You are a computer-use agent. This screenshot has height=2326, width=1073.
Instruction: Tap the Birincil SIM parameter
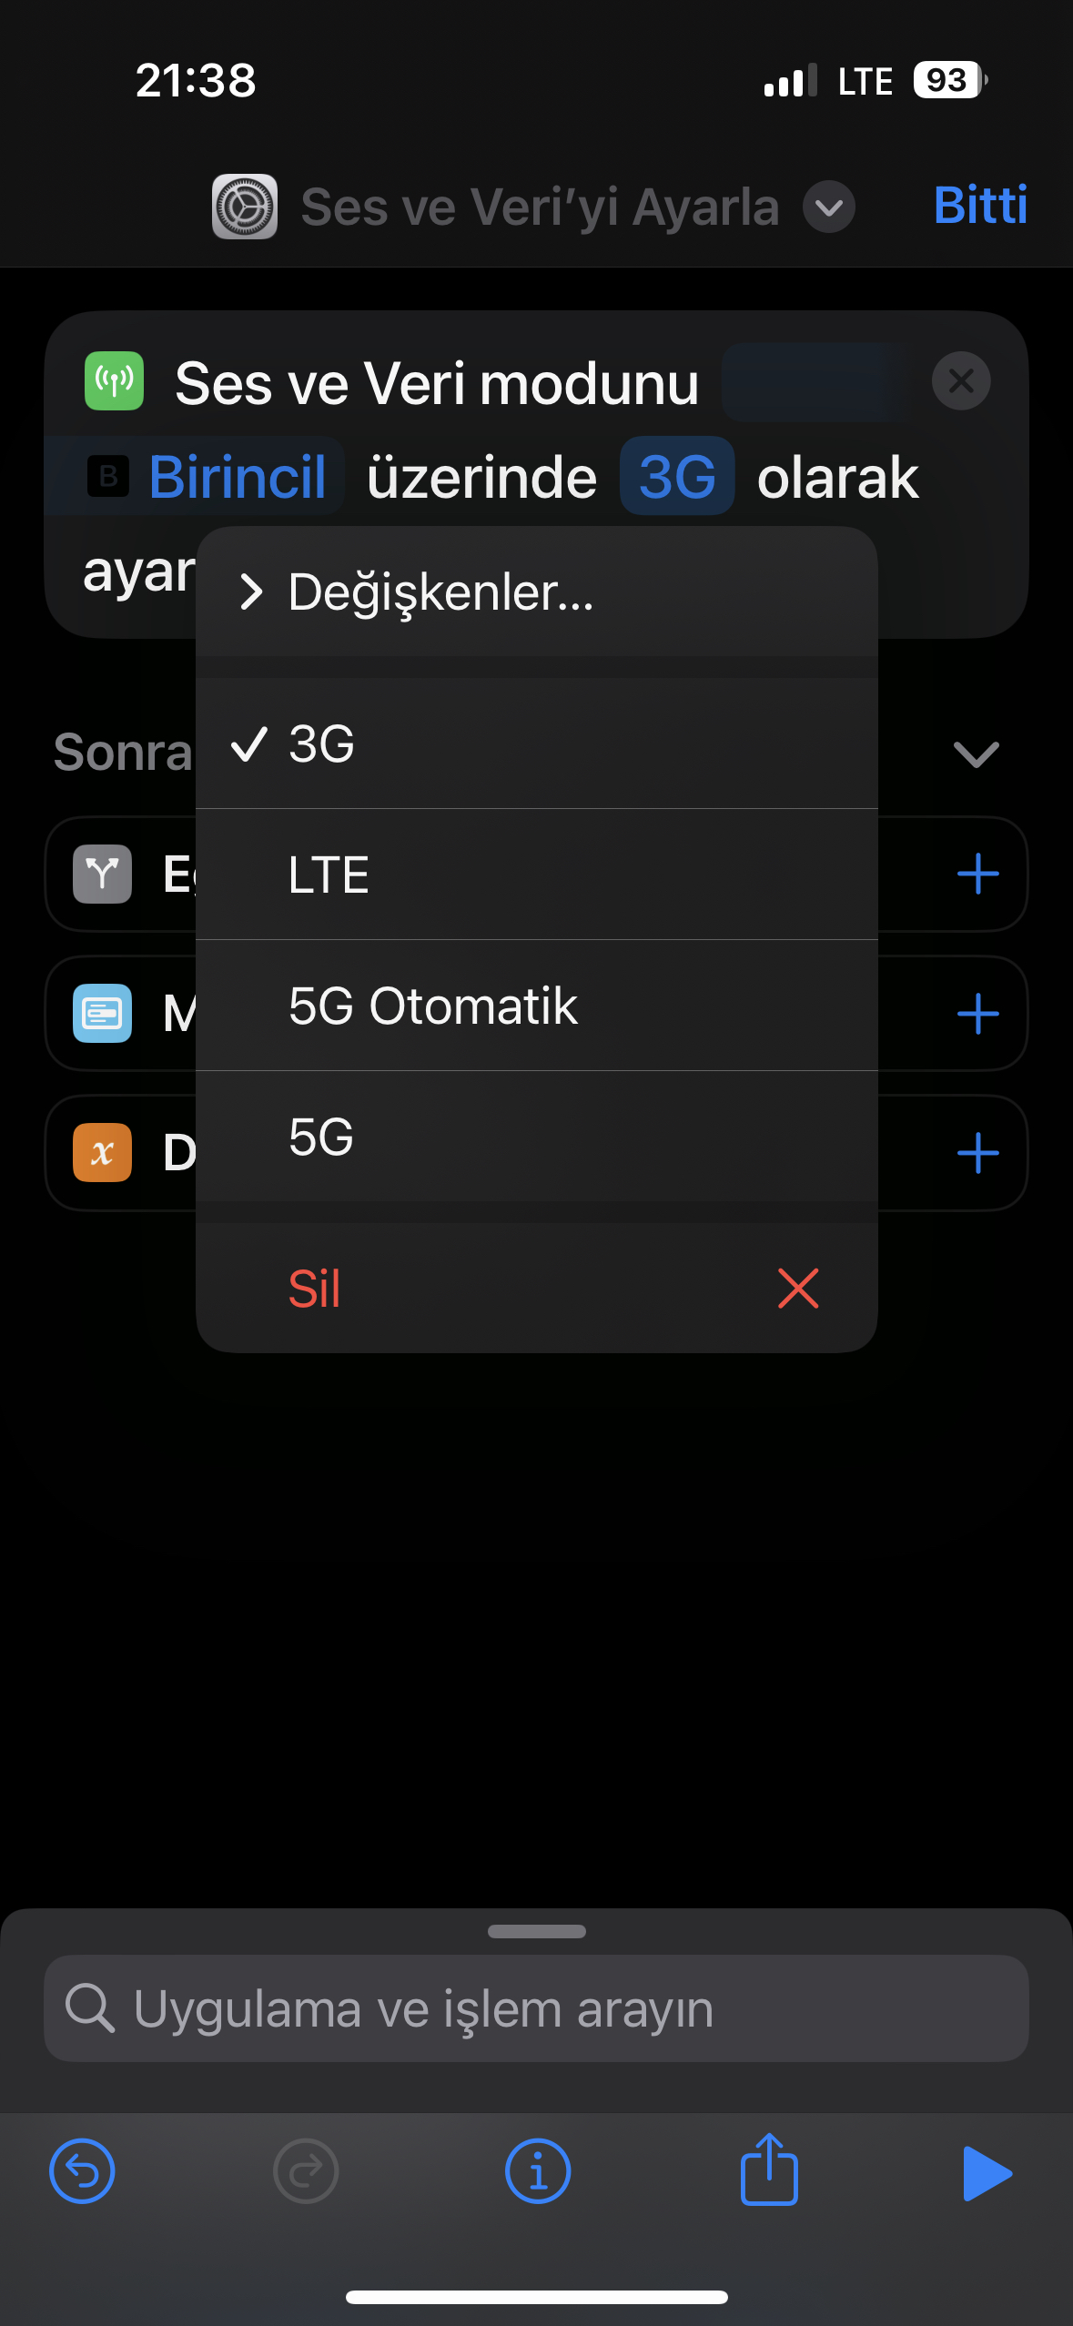[206, 476]
